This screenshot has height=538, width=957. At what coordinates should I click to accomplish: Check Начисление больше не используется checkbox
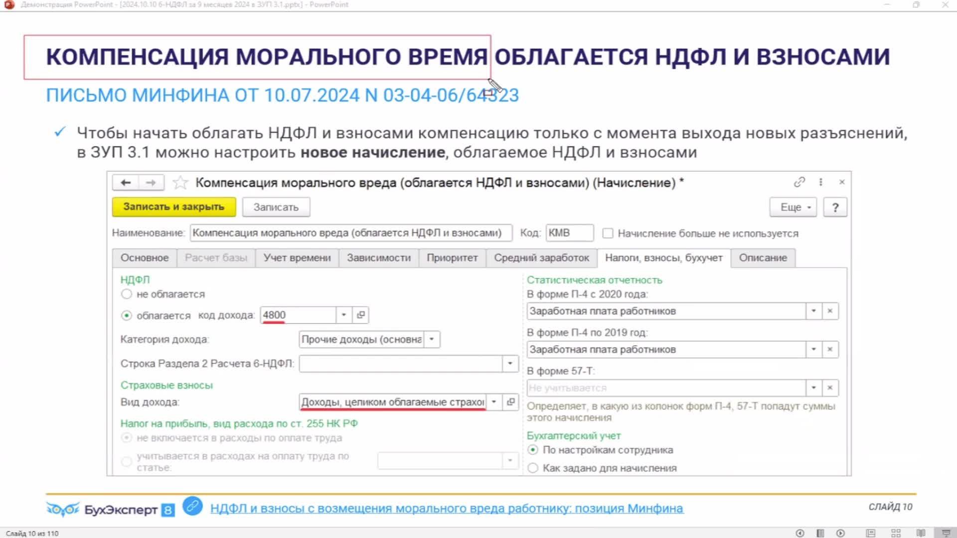coord(608,233)
